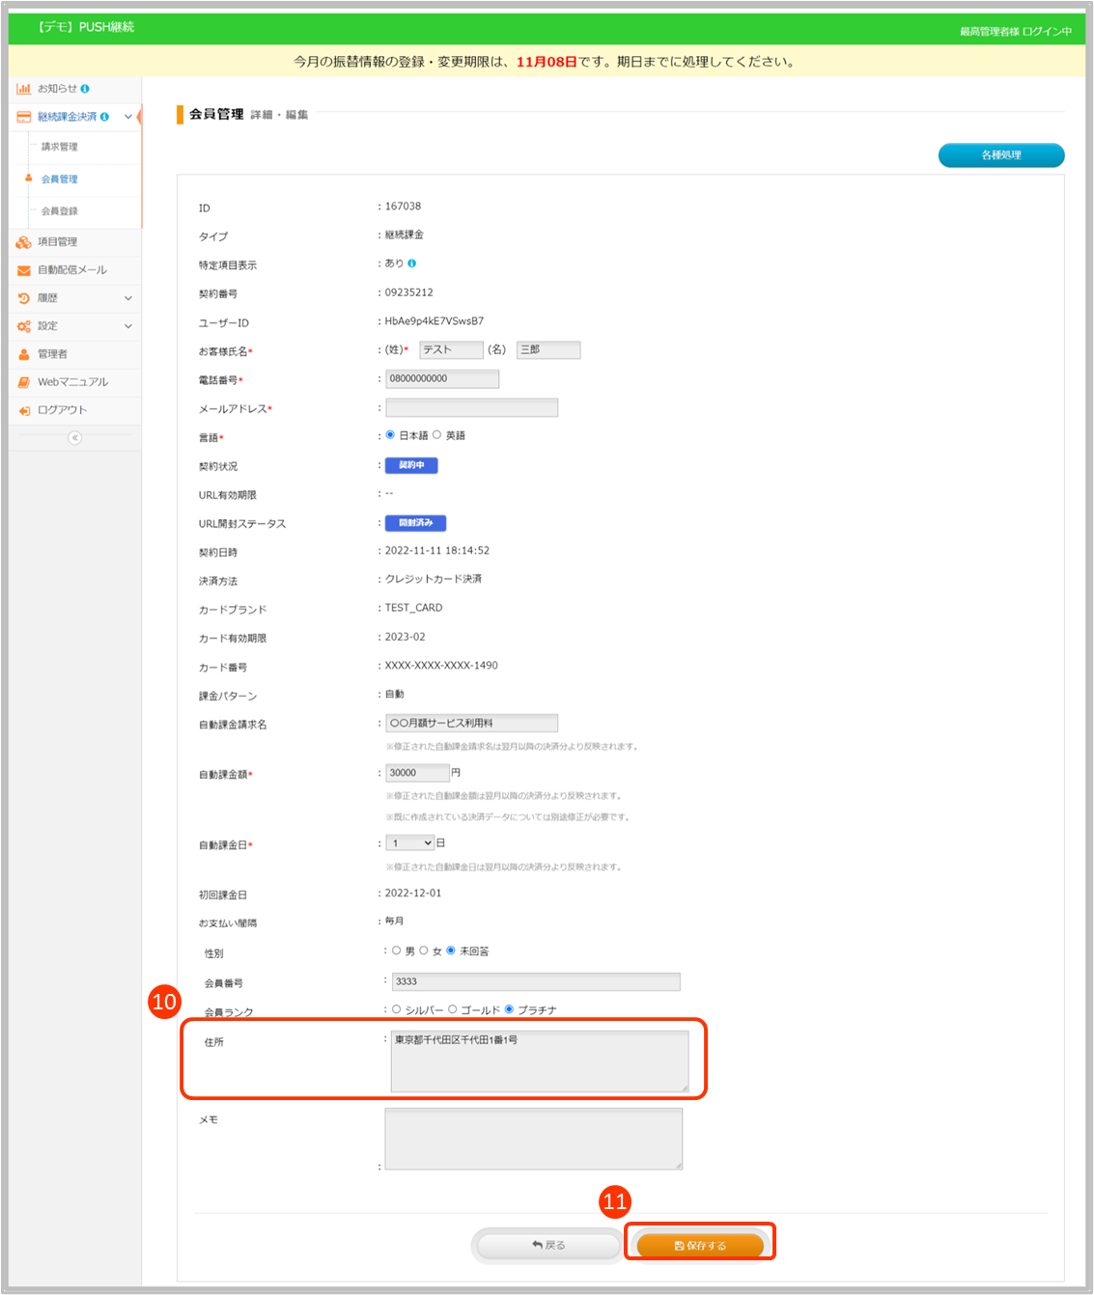Click the メールアドレス input field
The width and height of the screenshot is (1094, 1295).
point(471,408)
